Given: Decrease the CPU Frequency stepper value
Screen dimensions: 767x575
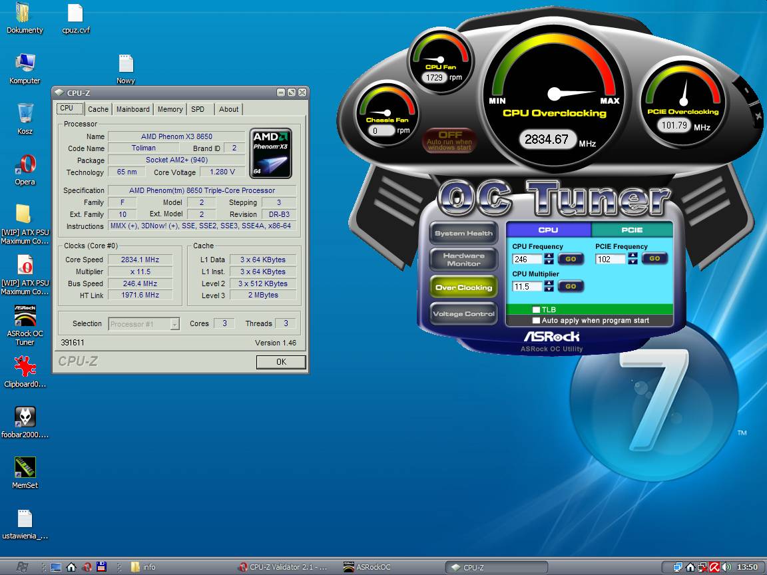Looking at the screenshot, I should click(549, 262).
